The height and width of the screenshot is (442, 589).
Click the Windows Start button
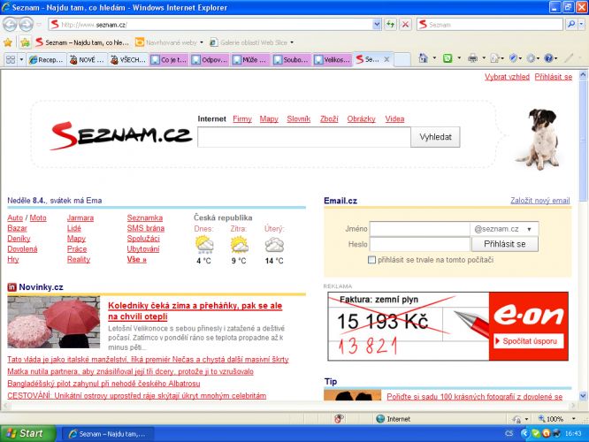(27, 433)
